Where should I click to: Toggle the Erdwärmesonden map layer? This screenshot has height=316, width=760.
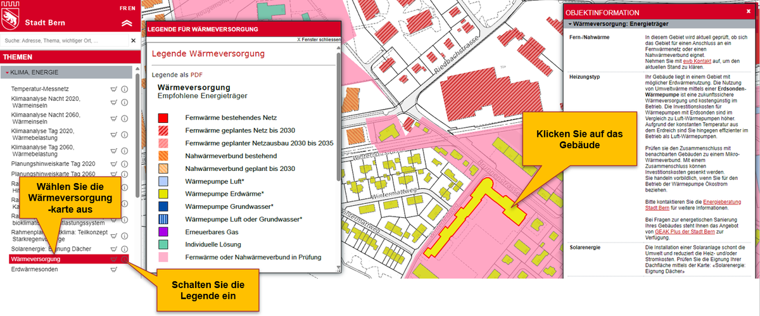[34, 269]
